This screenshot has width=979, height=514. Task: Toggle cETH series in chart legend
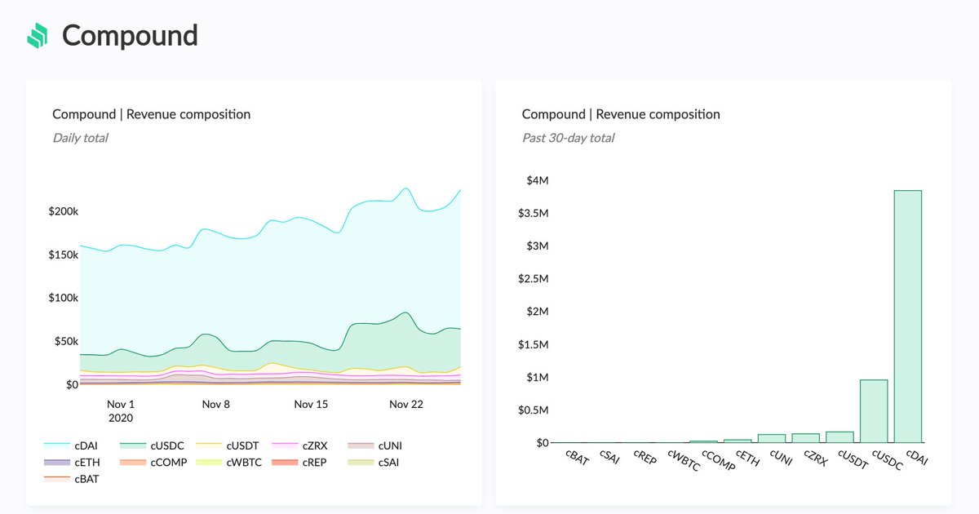pos(70,463)
